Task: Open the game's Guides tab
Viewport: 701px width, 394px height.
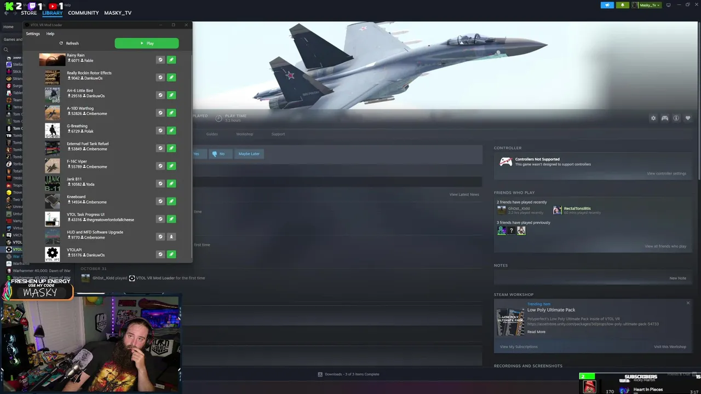Action: [x=212, y=134]
